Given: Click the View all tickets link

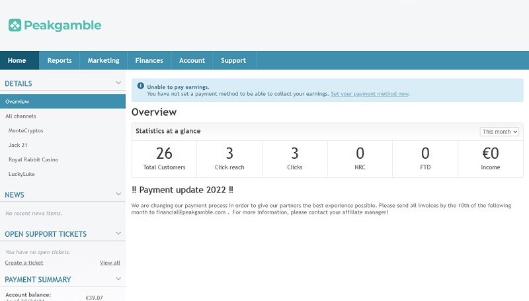Looking at the screenshot, I should pos(110,263).
